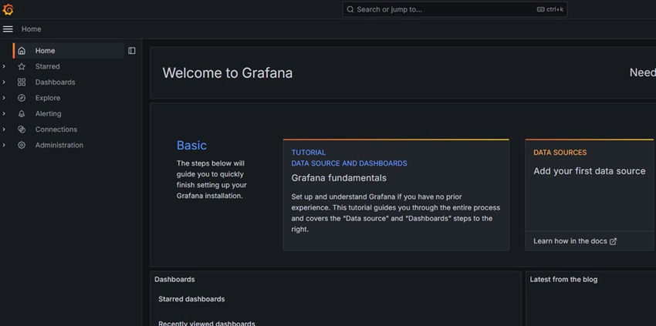The image size is (656, 326).
Task: Expand the Connections section chevron
Action: coord(4,129)
